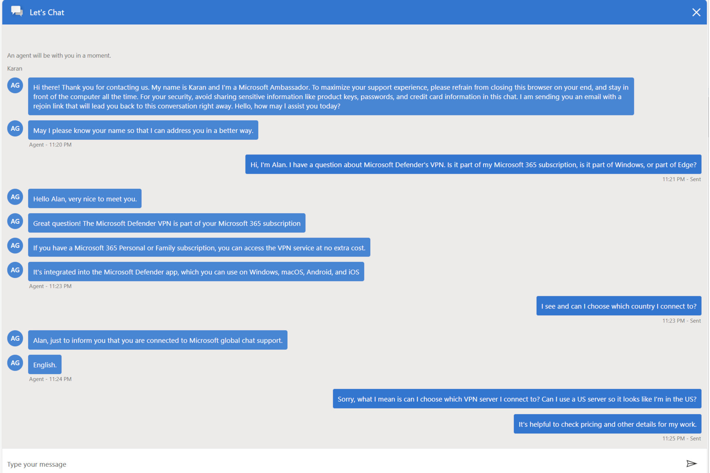
Task: Click the 'Type your message' input field
Action: pyautogui.click(x=348, y=463)
